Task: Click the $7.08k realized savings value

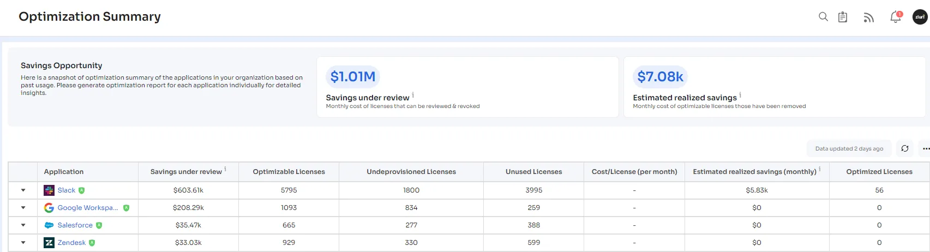Action: pyautogui.click(x=661, y=76)
